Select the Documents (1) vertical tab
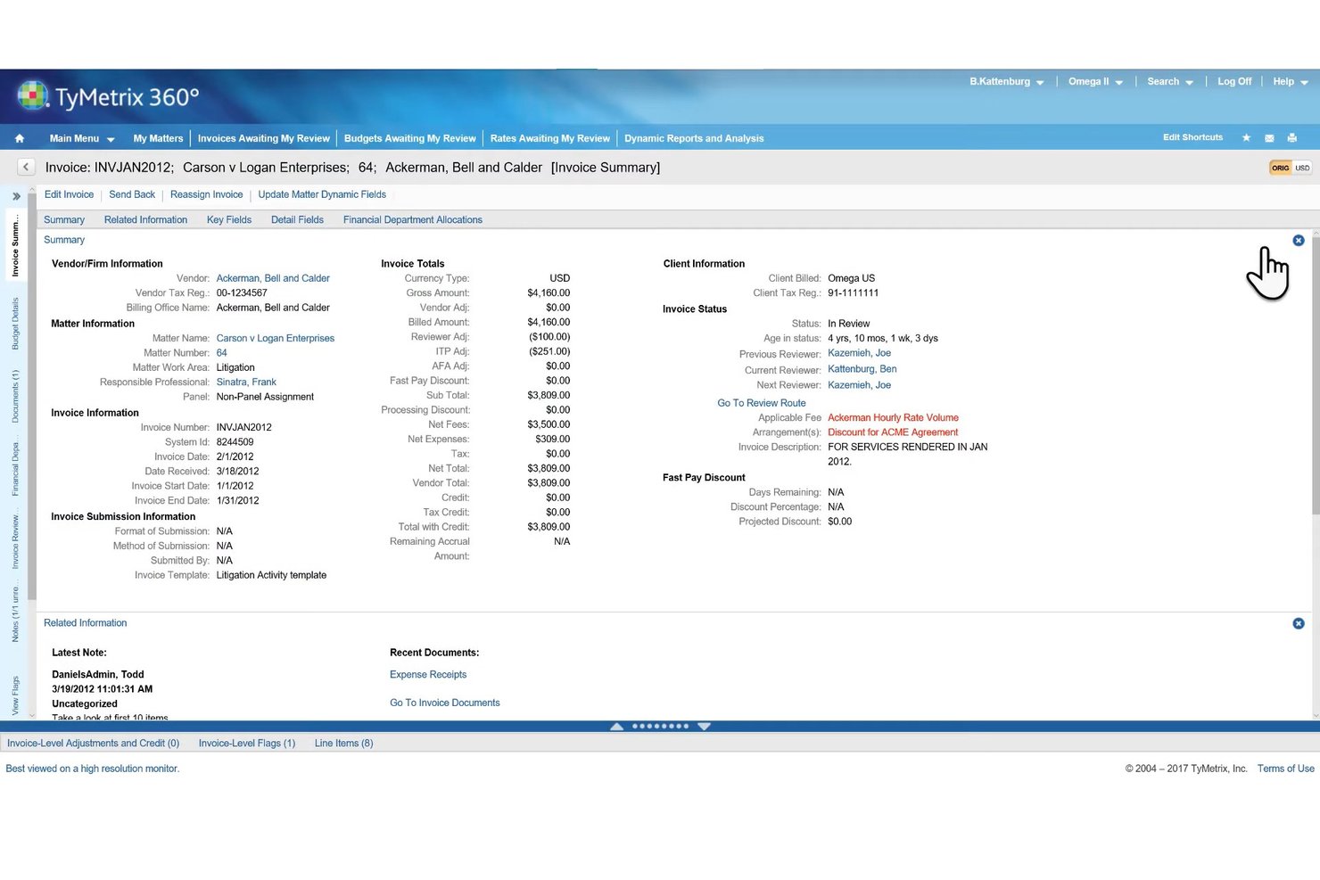Viewport: 1320px width, 880px height. tap(15, 396)
